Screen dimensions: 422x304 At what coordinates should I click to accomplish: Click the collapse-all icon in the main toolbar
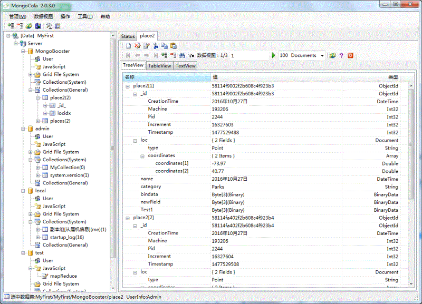click(20, 26)
